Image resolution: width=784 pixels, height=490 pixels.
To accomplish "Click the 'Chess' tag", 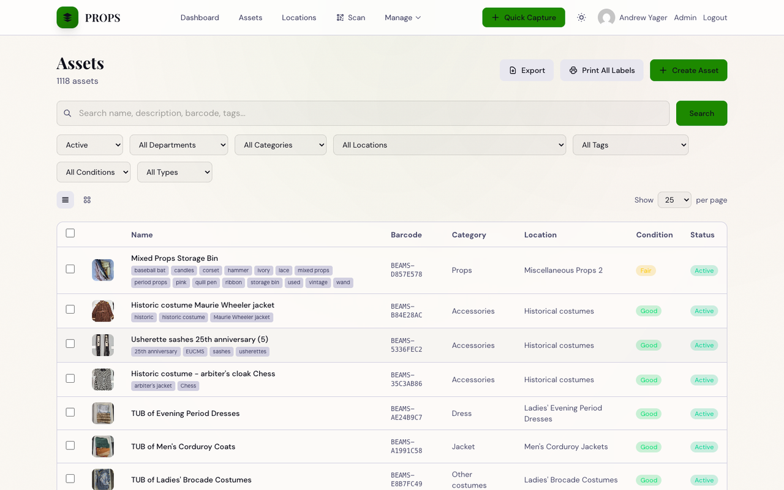I will click(x=188, y=386).
